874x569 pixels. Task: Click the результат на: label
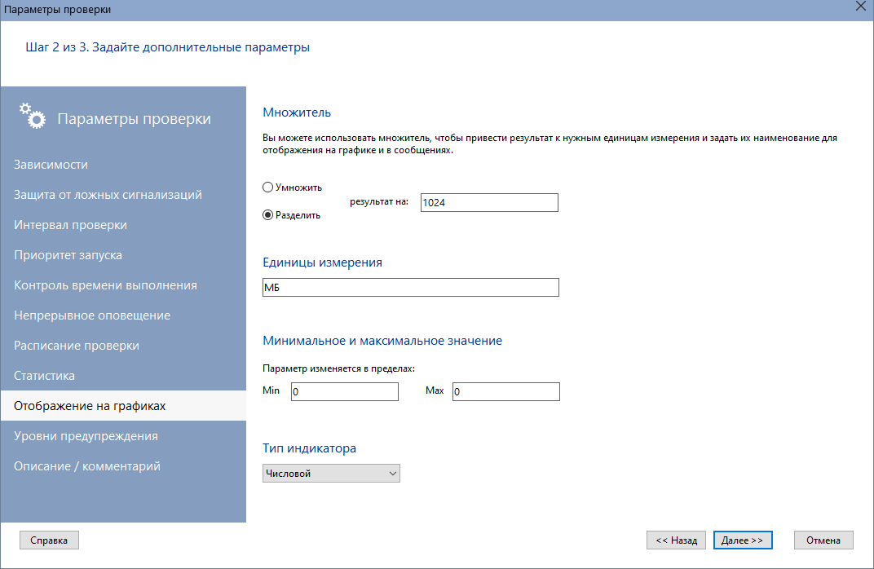379,201
